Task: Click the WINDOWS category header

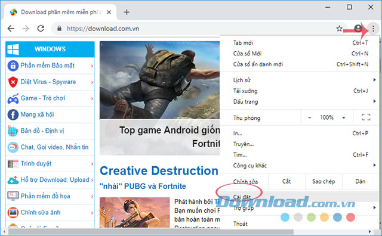Action: tap(50, 49)
